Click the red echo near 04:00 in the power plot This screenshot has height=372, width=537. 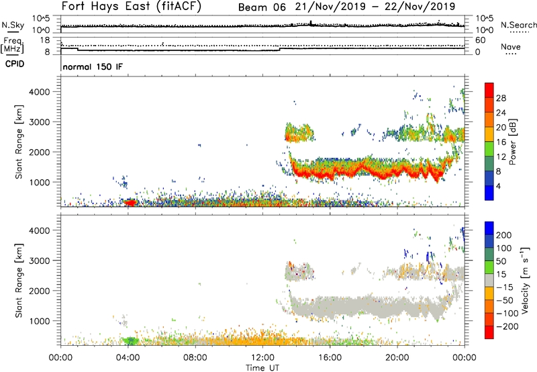[x=130, y=202]
